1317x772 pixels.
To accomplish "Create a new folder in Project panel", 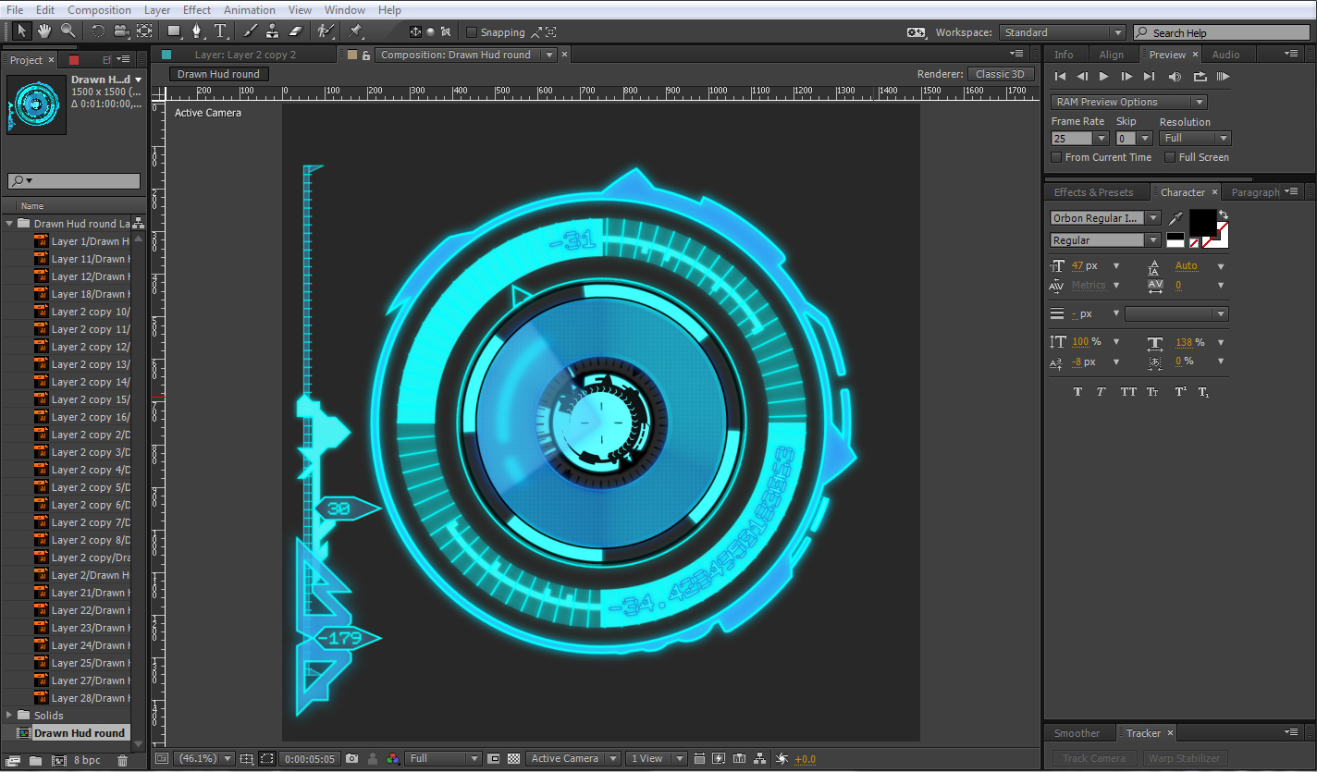I will (x=35, y=760).
